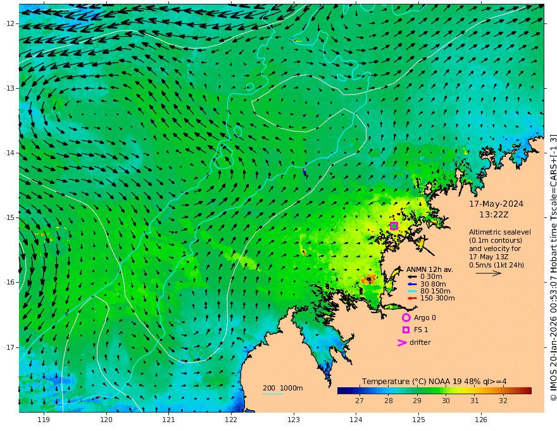This screenshot has height=431, width=557.
Task: Click the green 29°C section of colorbar
Action: 417,391
